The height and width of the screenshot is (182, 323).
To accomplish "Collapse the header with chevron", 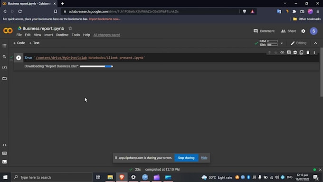I will tap(315, 43).
